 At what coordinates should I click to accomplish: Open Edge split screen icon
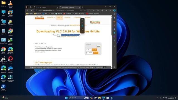(94, 11)
